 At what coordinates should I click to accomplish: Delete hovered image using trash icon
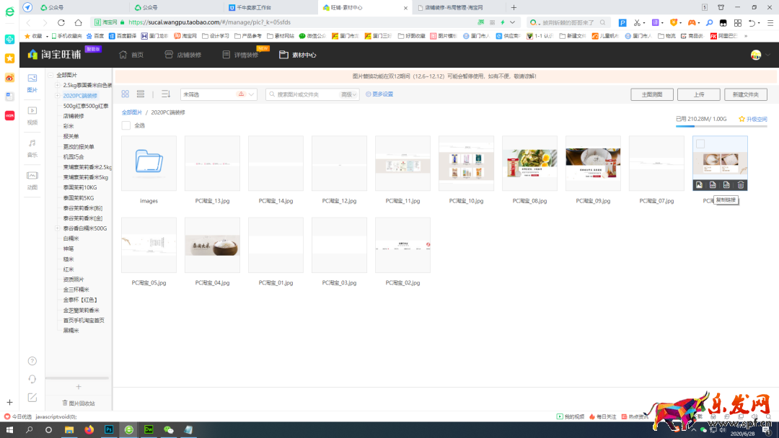pos(741,185)
